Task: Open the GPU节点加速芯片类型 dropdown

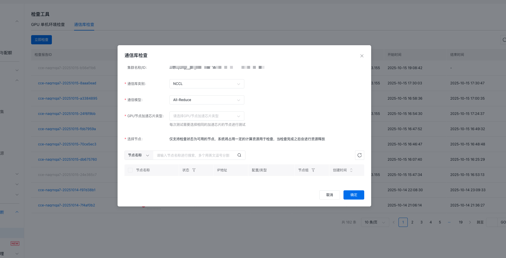Action: tap(207, 116)
